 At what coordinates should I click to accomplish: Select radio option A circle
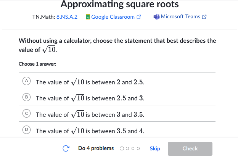(x=26, y=81)
